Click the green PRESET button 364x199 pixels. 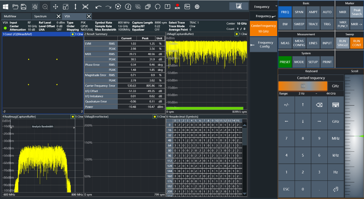285,62
